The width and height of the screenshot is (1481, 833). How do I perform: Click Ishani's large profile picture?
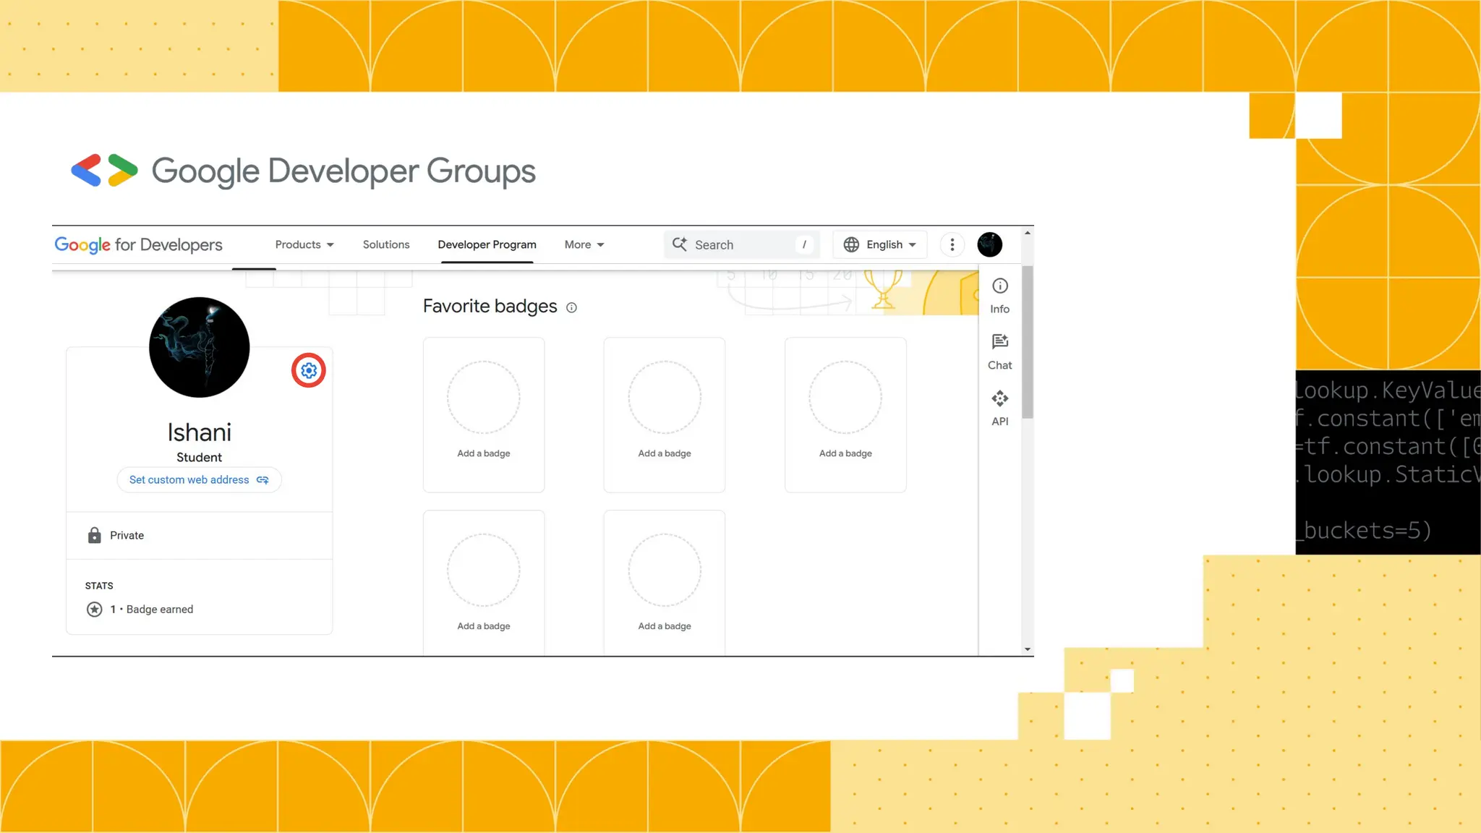199,347
